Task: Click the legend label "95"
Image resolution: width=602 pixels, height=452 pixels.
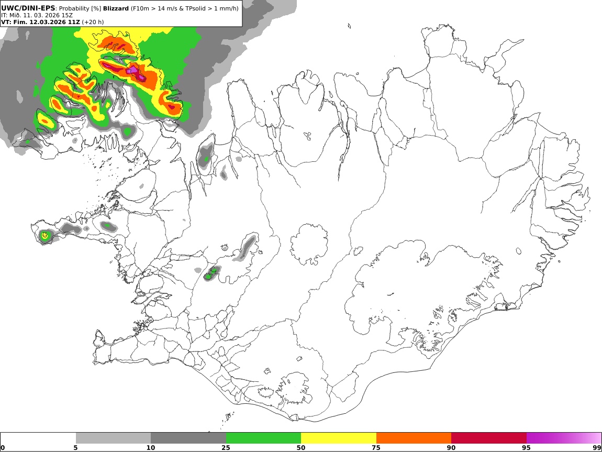Action: (526, 448)
